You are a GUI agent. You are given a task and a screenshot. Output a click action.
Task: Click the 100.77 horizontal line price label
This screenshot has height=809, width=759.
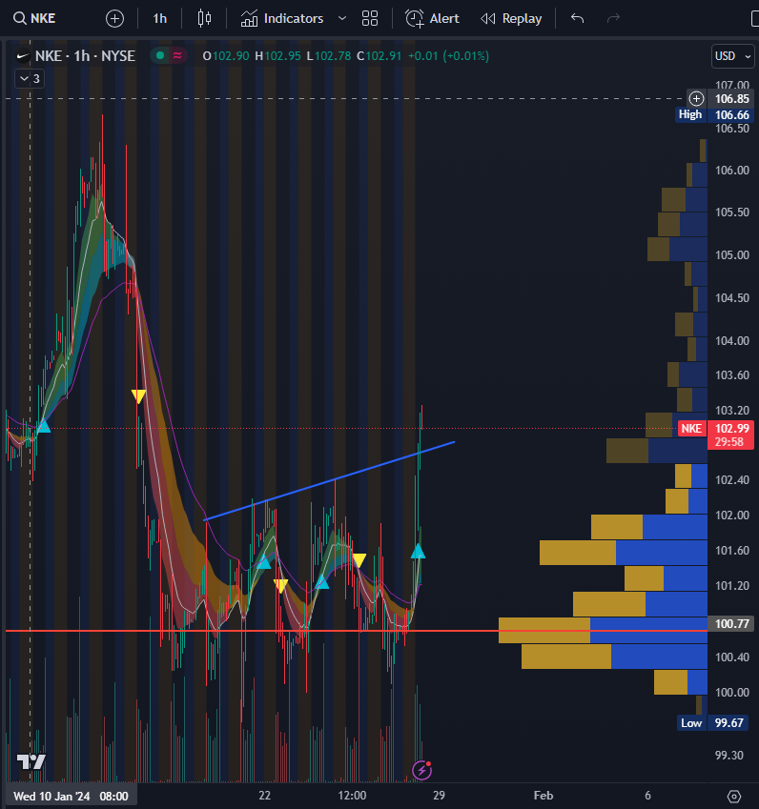(x=731, y=624)
